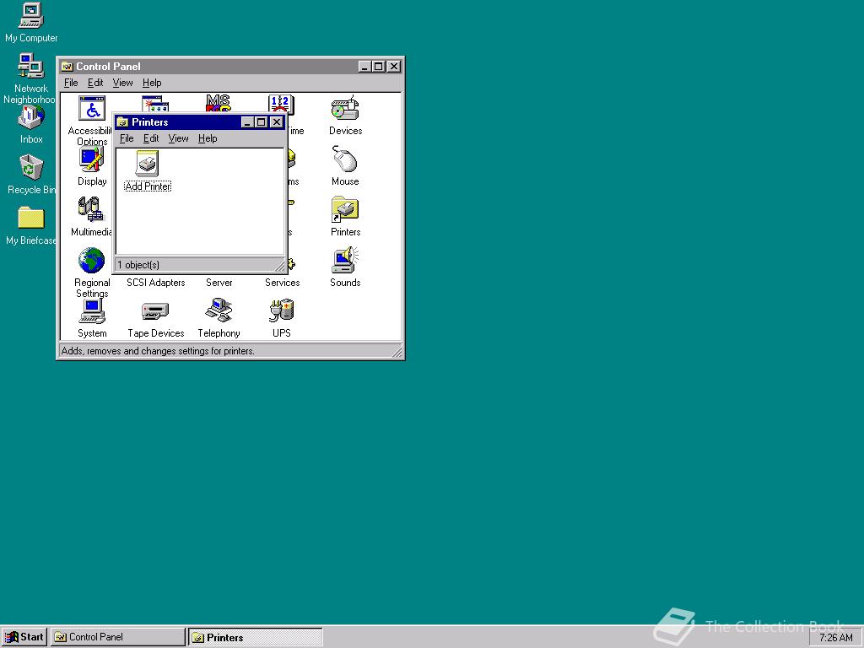864x648 pixels.
Task: Select the Display icon in Control Panel
Action: [x=91, y=159]
